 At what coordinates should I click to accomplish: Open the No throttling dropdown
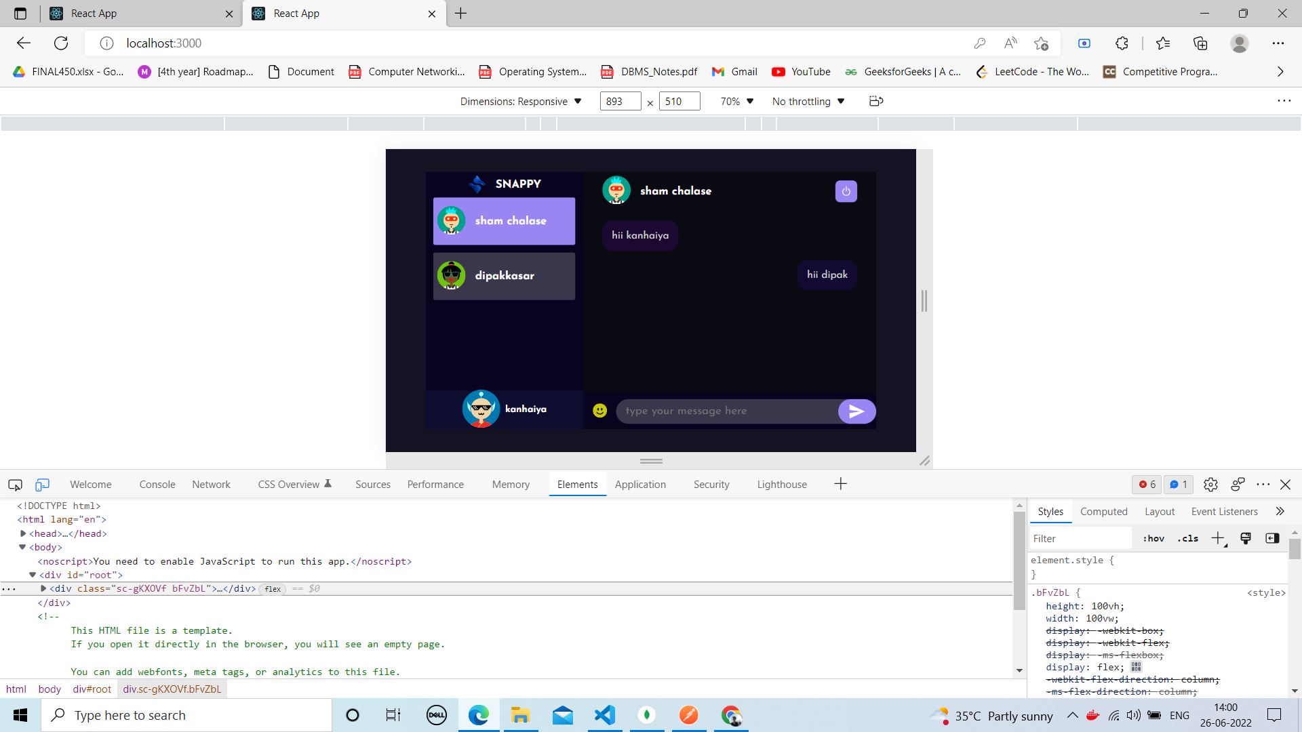(807, 101)
